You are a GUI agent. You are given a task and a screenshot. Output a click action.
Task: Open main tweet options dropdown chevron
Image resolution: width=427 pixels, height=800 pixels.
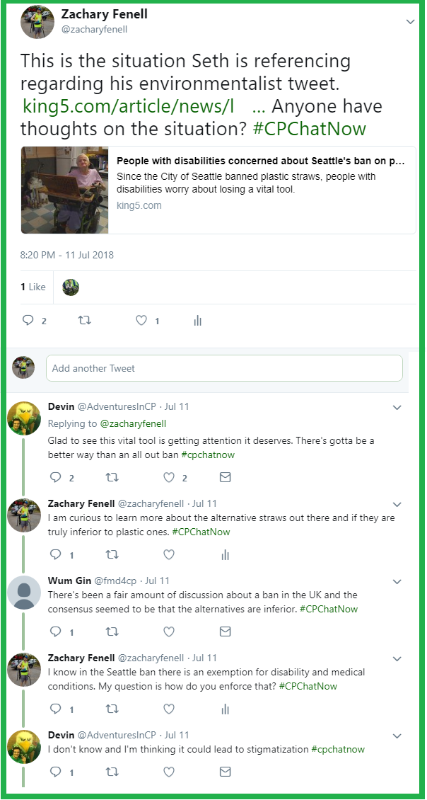410,22
